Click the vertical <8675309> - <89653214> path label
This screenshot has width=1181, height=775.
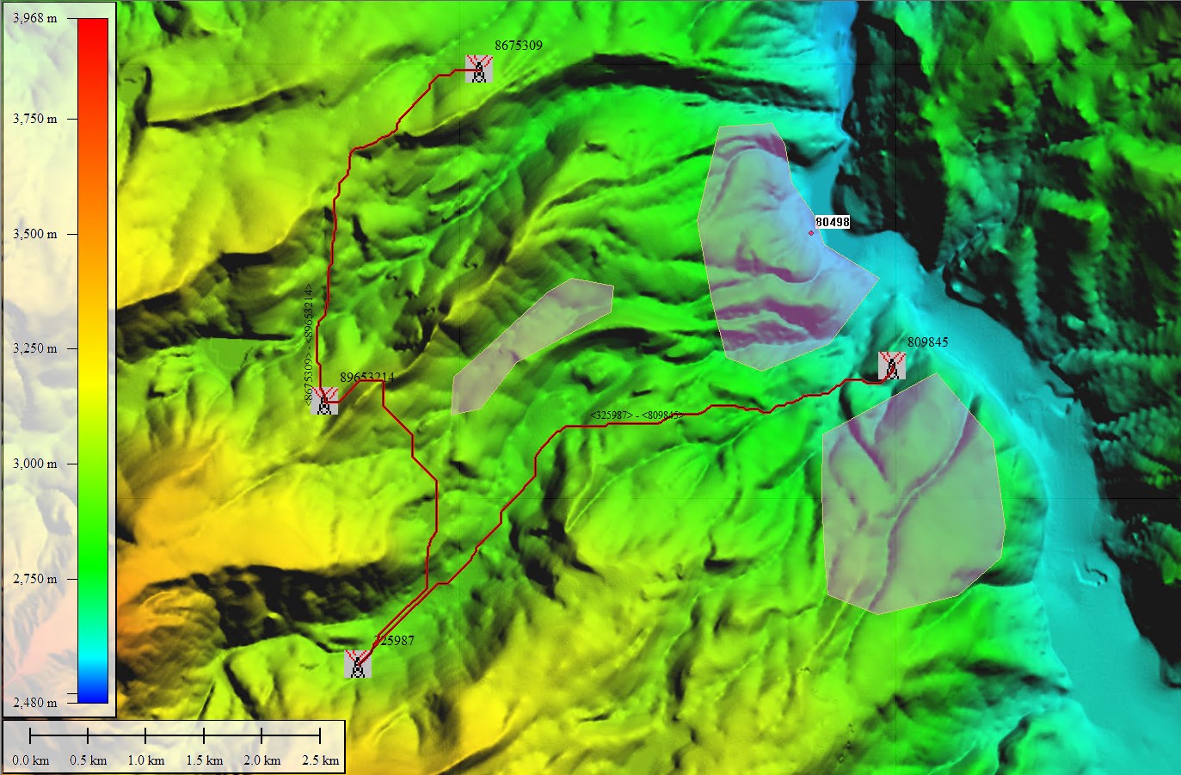309,343
